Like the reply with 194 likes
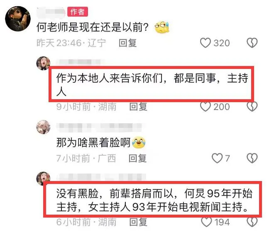Viewport: 274px width, 235px height. click(206, 222)
